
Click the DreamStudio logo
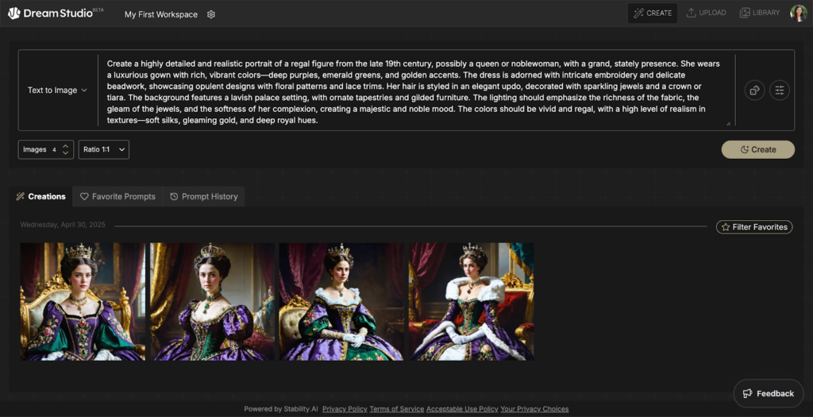pyautogui.click(x=56, y=14)
